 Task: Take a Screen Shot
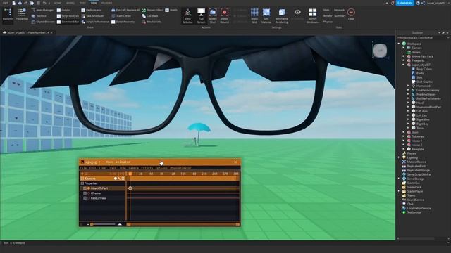213,15
